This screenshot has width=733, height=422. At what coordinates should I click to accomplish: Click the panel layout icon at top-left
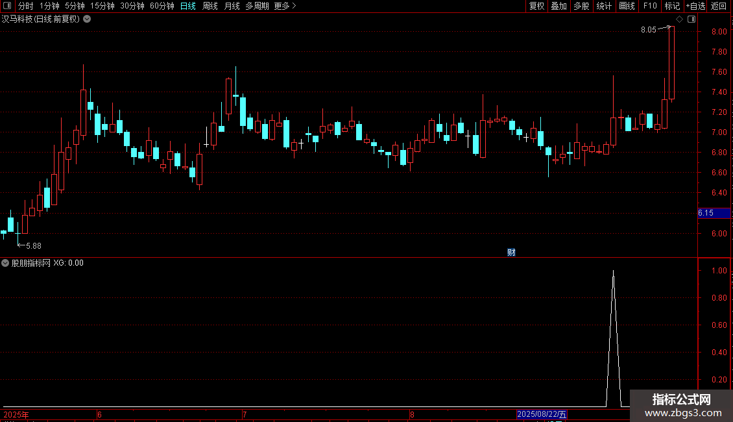(x=7, y=6)
